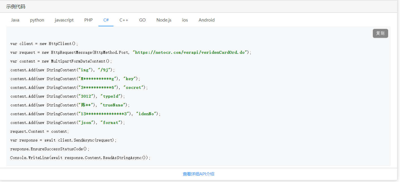The image size is (400, 182).
Task: Click the line with MultipartFormDataContent
Action: 61,61
